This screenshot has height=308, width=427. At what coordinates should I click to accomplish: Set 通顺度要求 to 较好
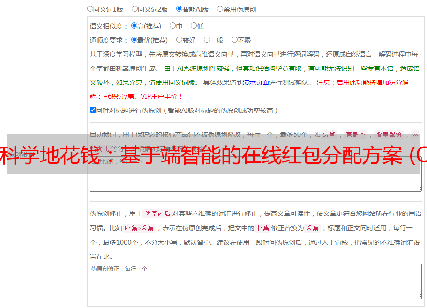pyautogui.click(x=179, y=40)
